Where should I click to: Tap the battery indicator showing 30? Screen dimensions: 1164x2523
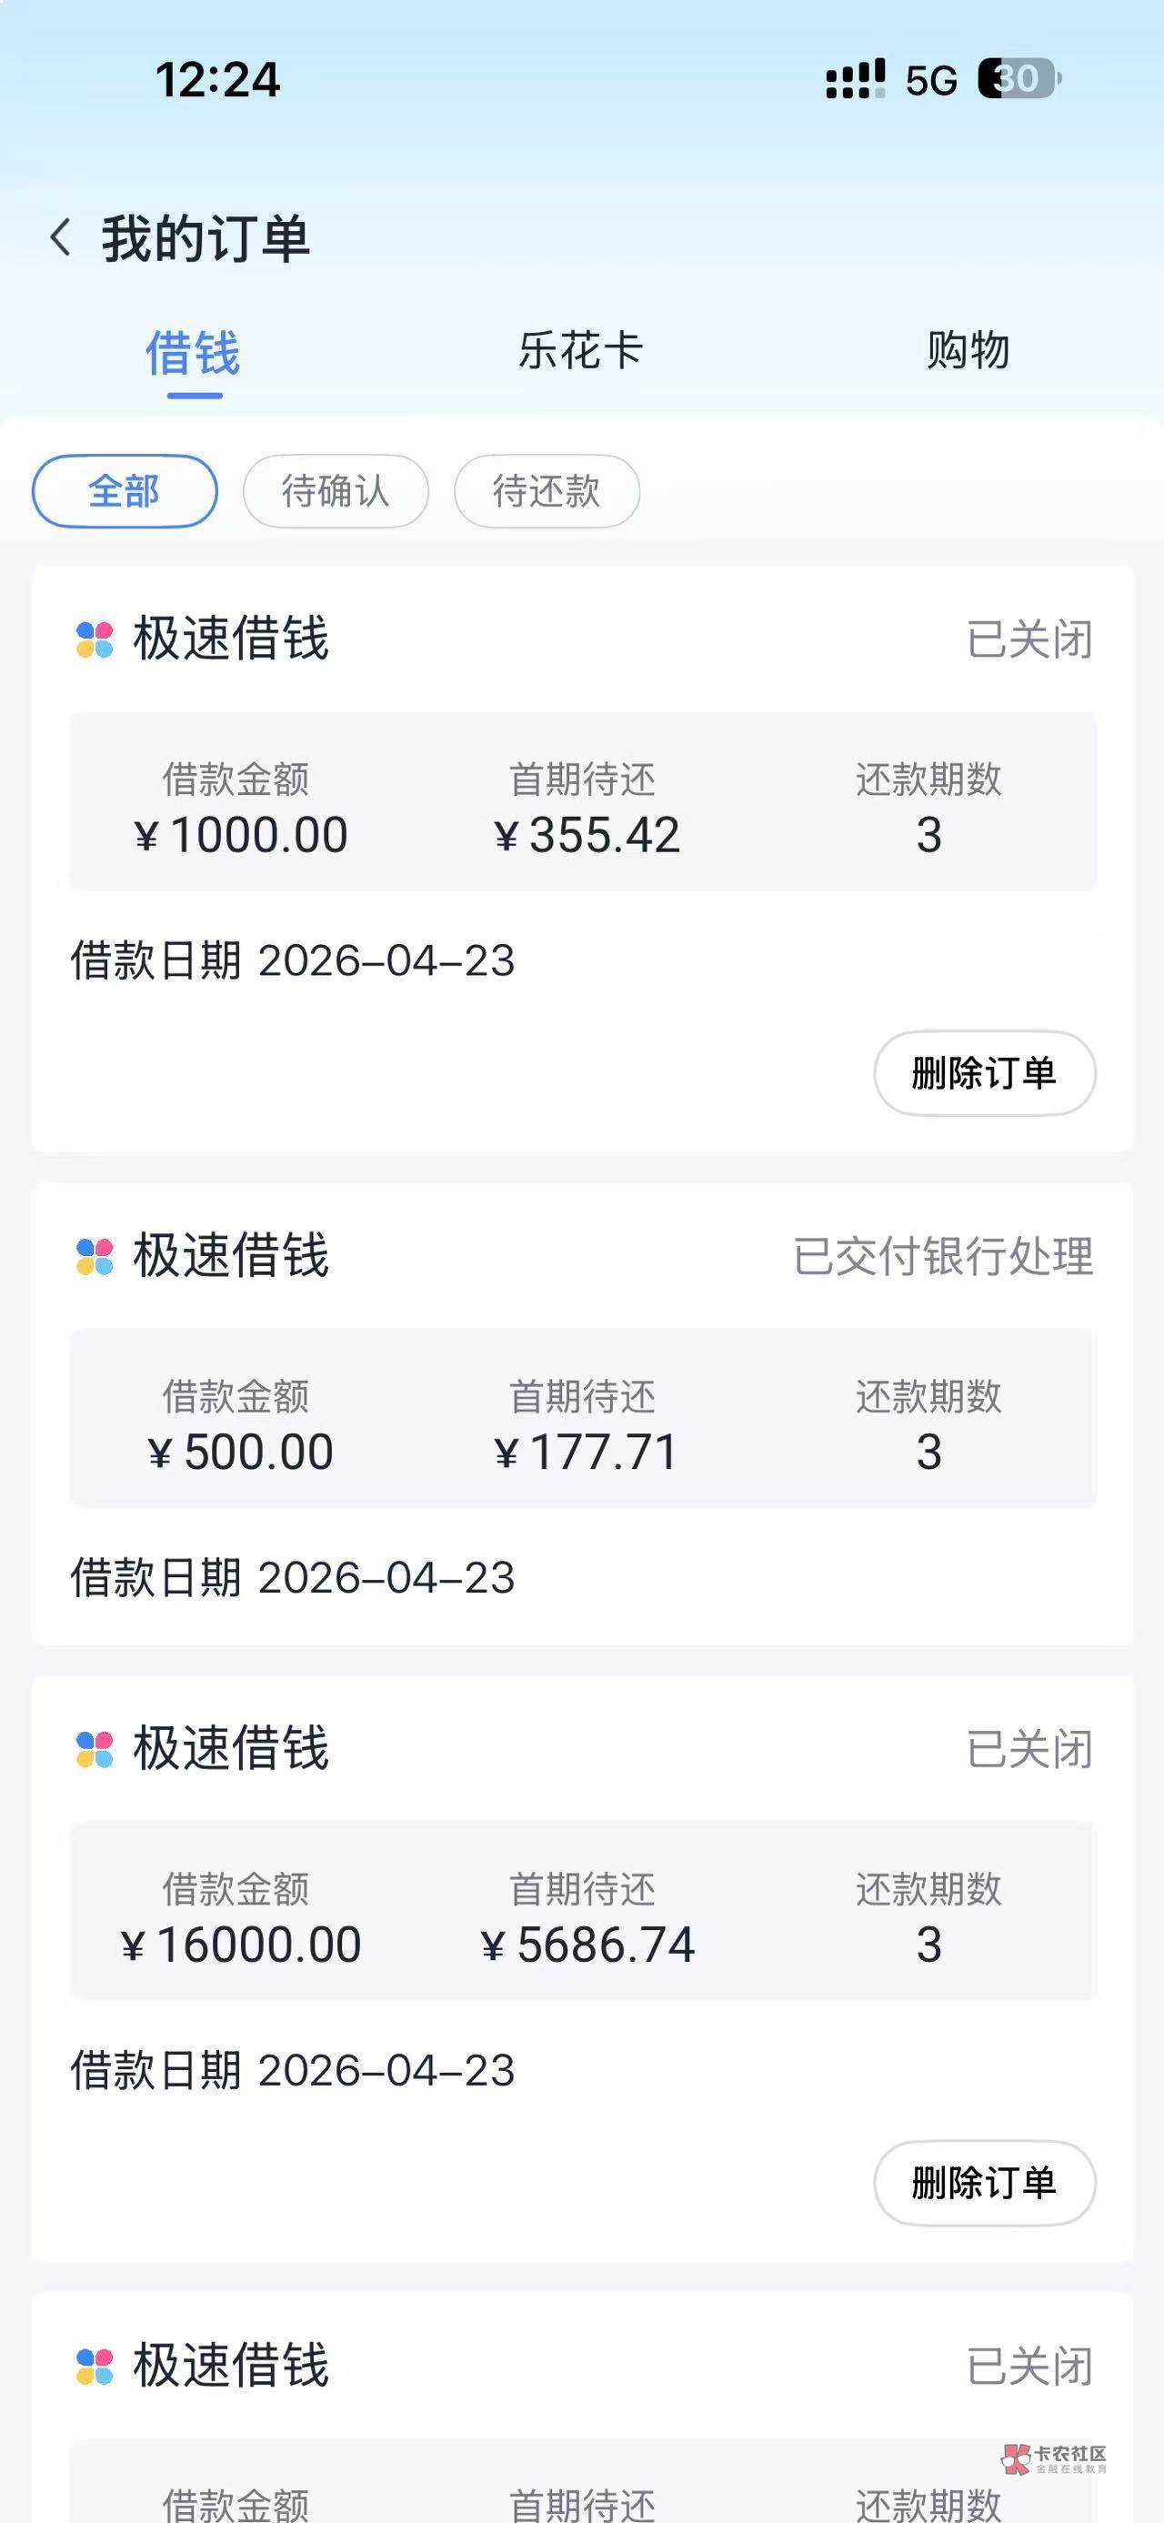[x=1018, y=79]
